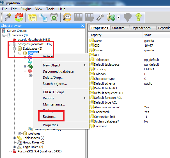Click the Drop object recycle bin icon
Screen dimensions: 170x158
click(x=54, y=17)
